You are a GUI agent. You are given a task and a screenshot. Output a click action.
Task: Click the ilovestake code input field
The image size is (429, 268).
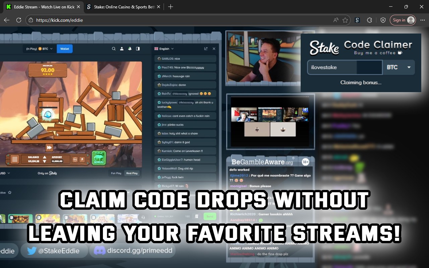345,67
